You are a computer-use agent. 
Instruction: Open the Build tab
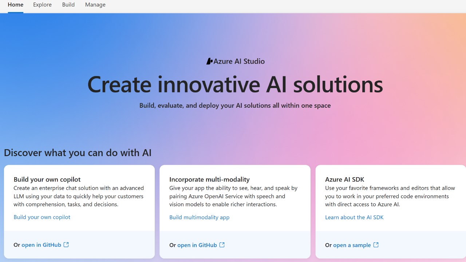[68, 5]
